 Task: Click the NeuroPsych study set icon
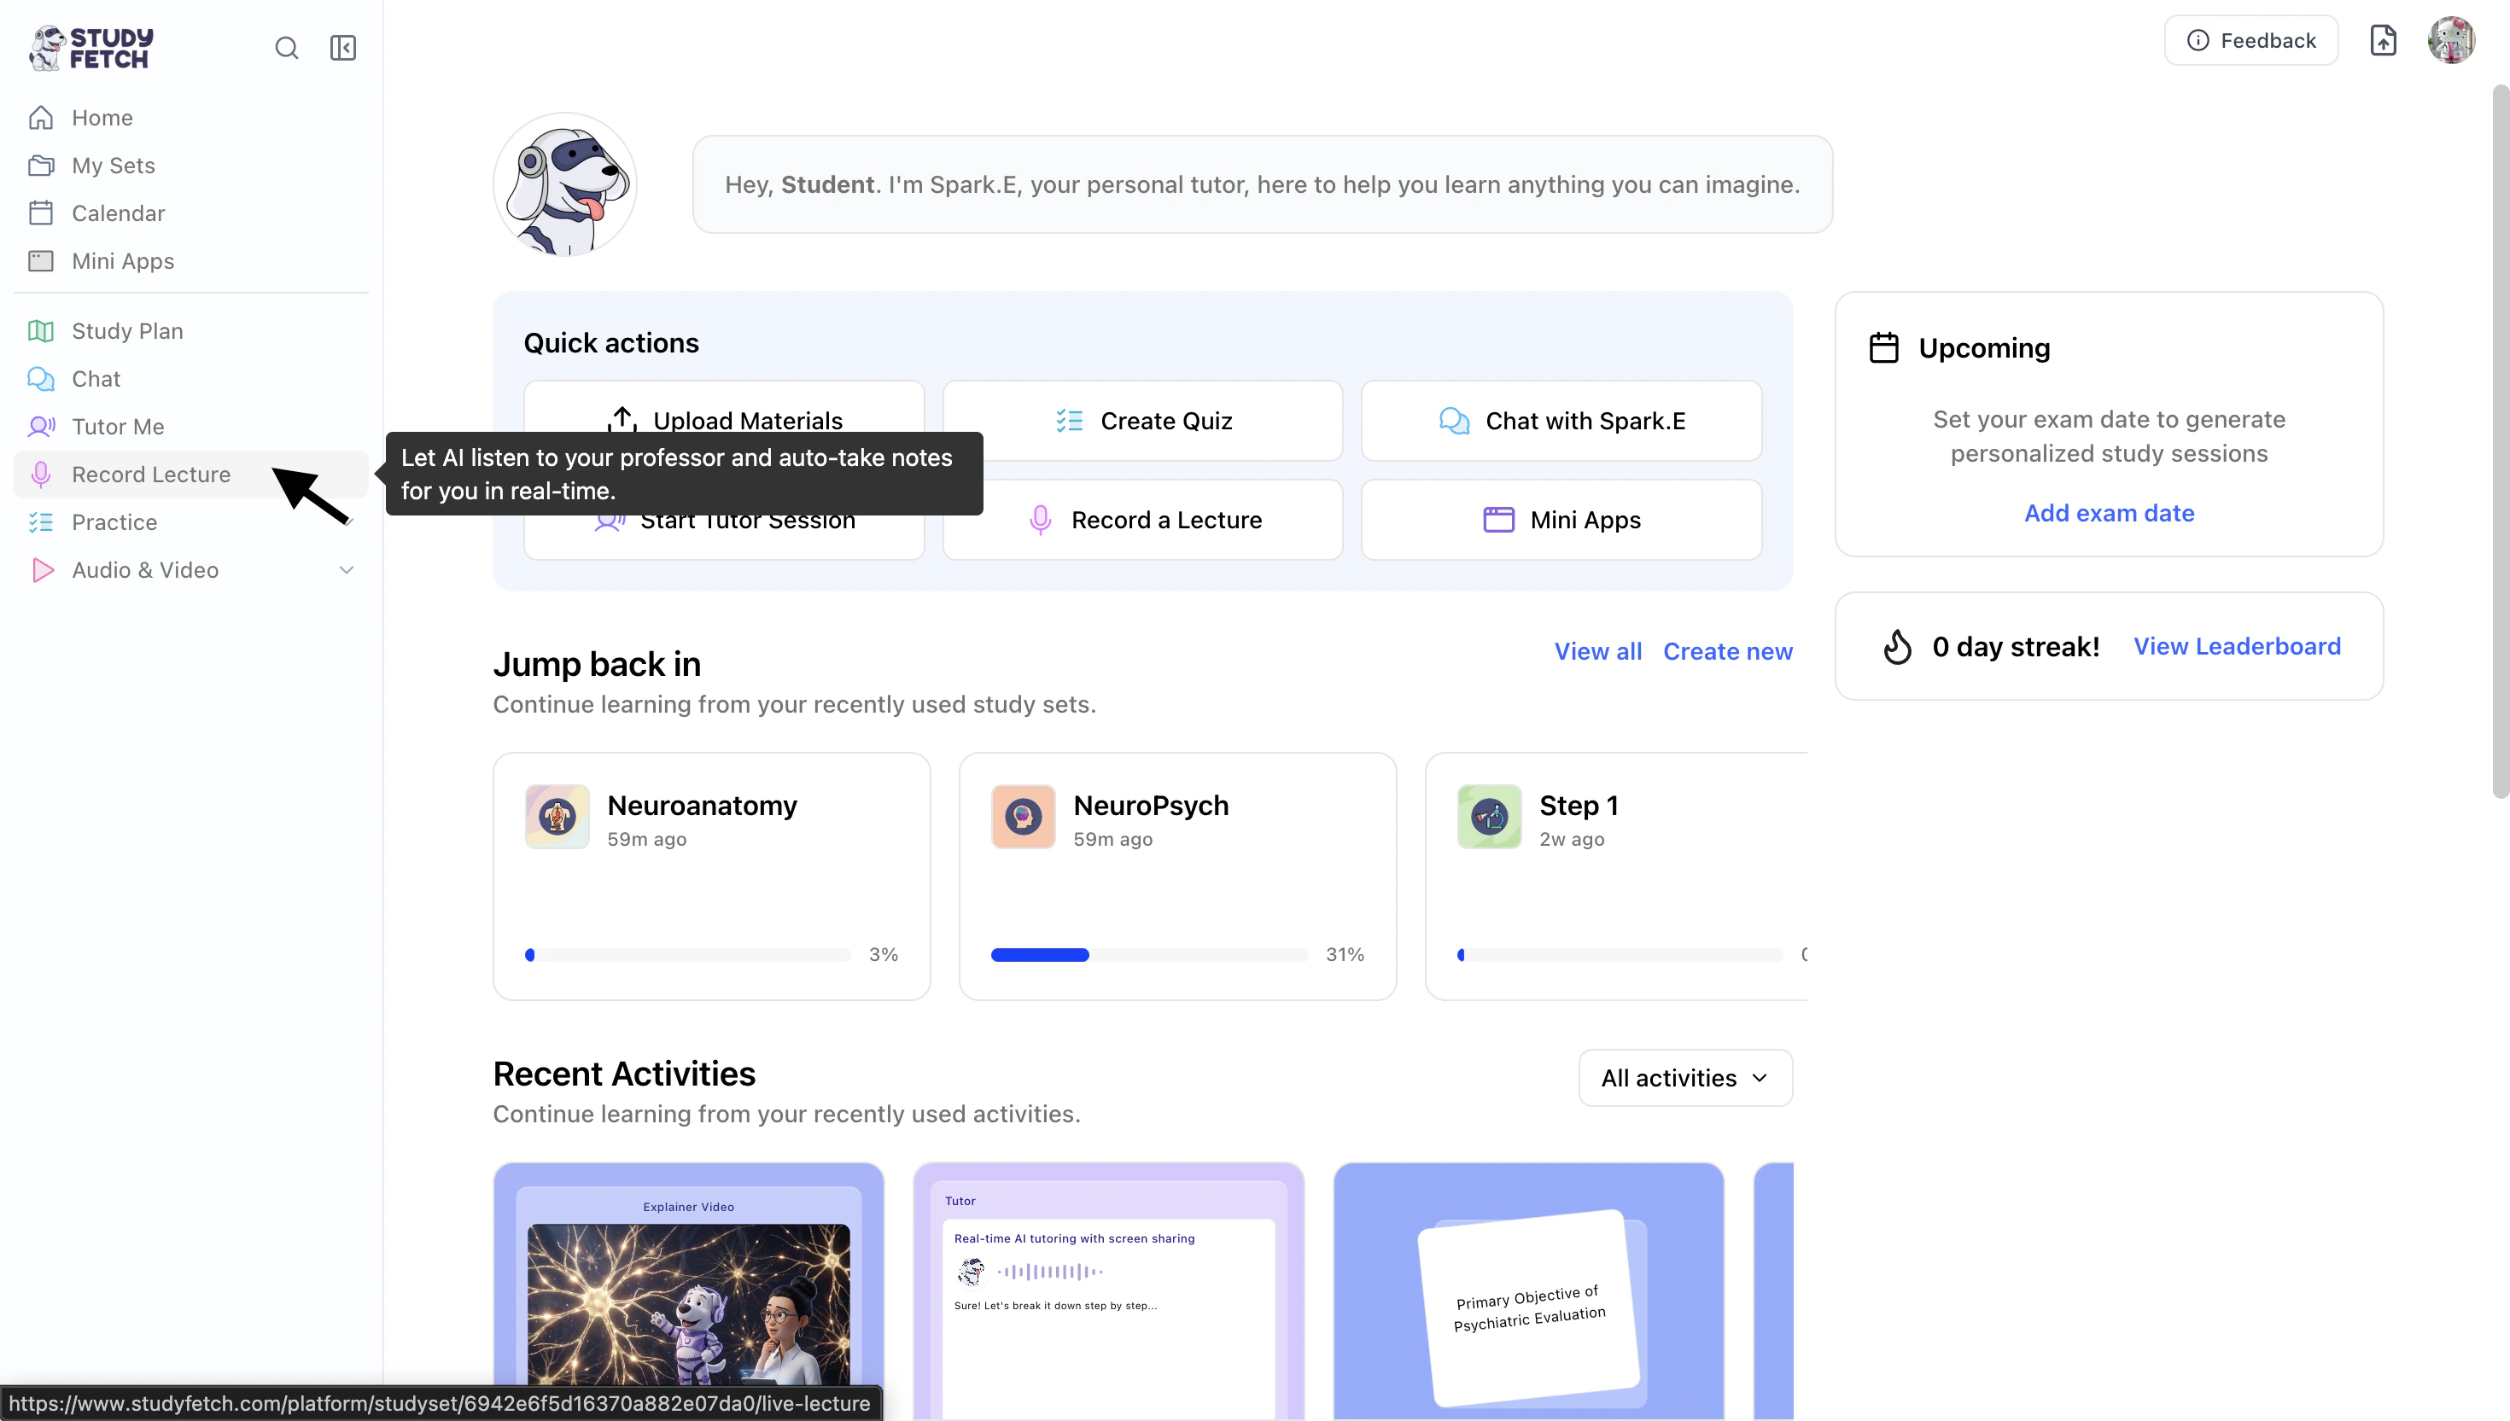click(x=1023, y=817)
